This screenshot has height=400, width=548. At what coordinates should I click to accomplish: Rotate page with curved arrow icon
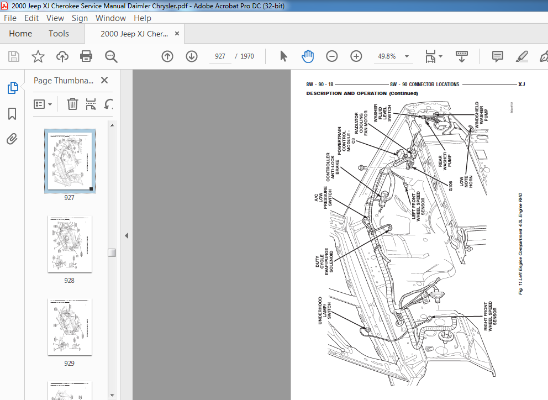(109, 104)
